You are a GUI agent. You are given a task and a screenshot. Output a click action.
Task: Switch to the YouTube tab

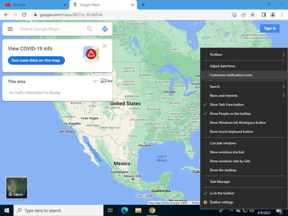coord(35,5)
